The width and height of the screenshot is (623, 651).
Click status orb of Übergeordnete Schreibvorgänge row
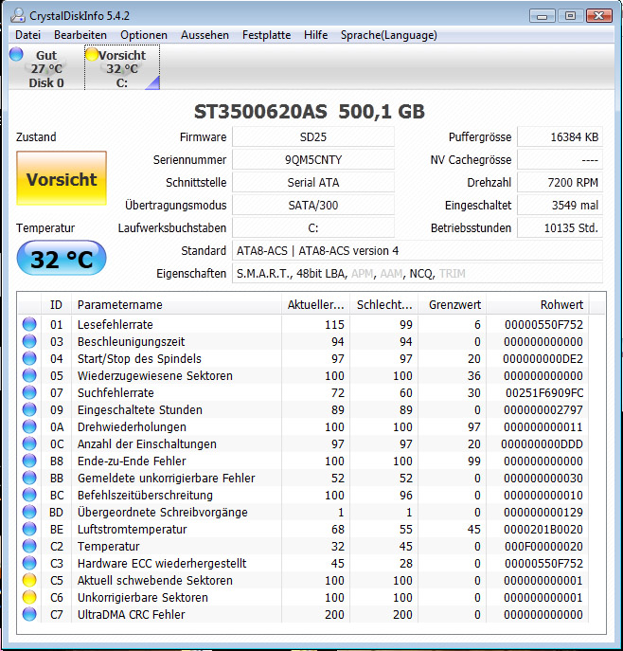click(x=29, y=512)
